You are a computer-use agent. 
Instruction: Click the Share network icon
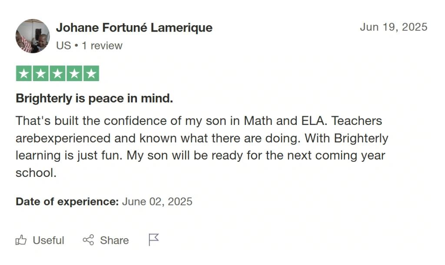pos(89,240)
